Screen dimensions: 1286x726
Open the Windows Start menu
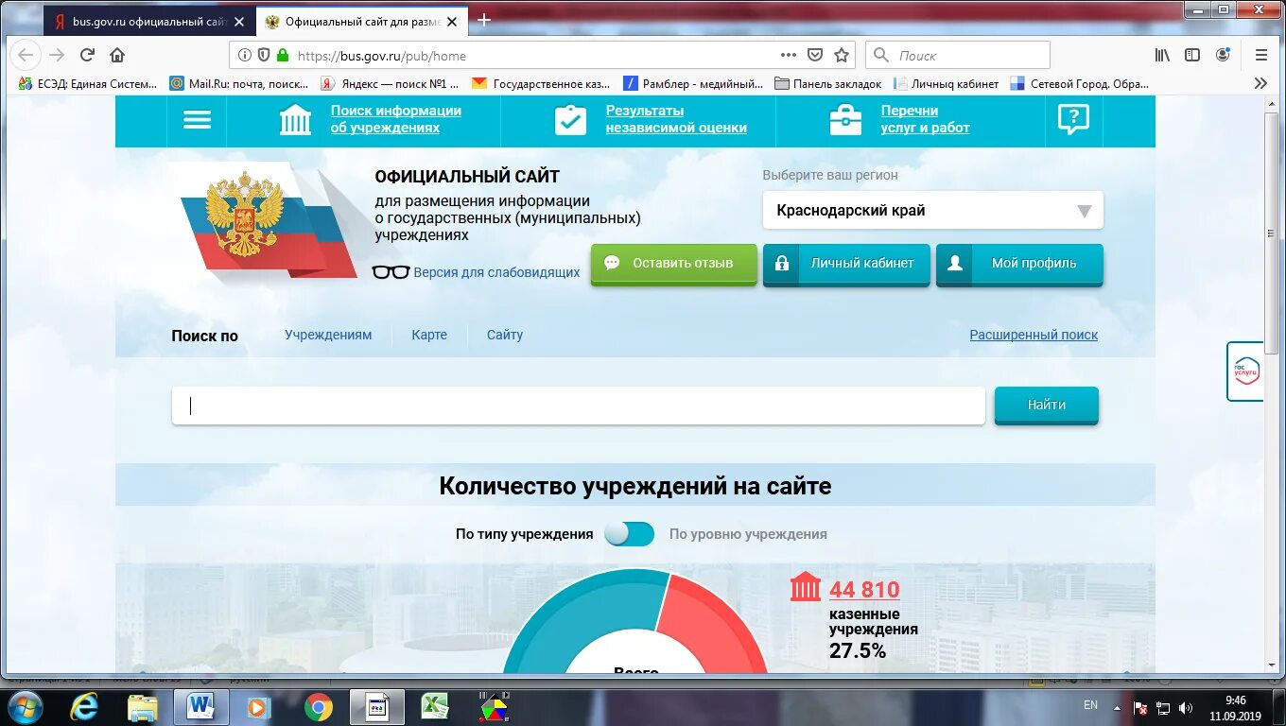26,706
